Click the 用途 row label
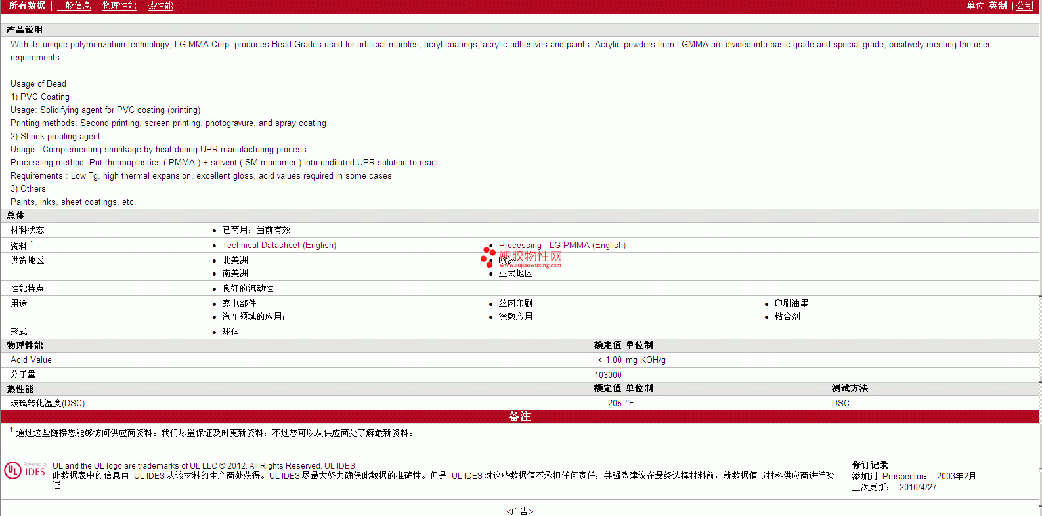Viewport: 1042px width, 516px height. pyautogui.click(x=19, y=304)
